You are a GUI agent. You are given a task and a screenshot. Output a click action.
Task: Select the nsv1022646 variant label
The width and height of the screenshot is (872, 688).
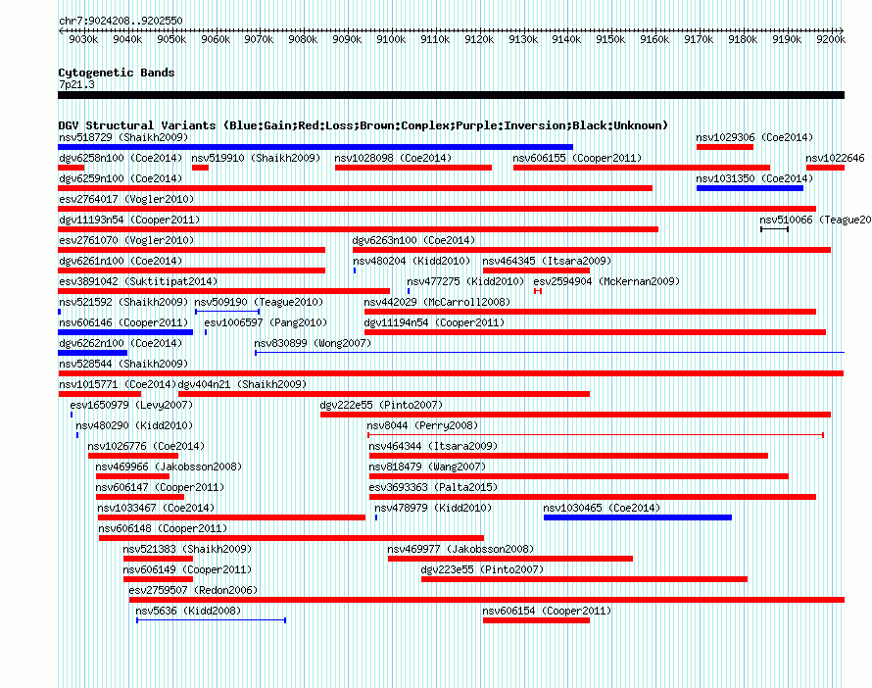tap(836, 158)
